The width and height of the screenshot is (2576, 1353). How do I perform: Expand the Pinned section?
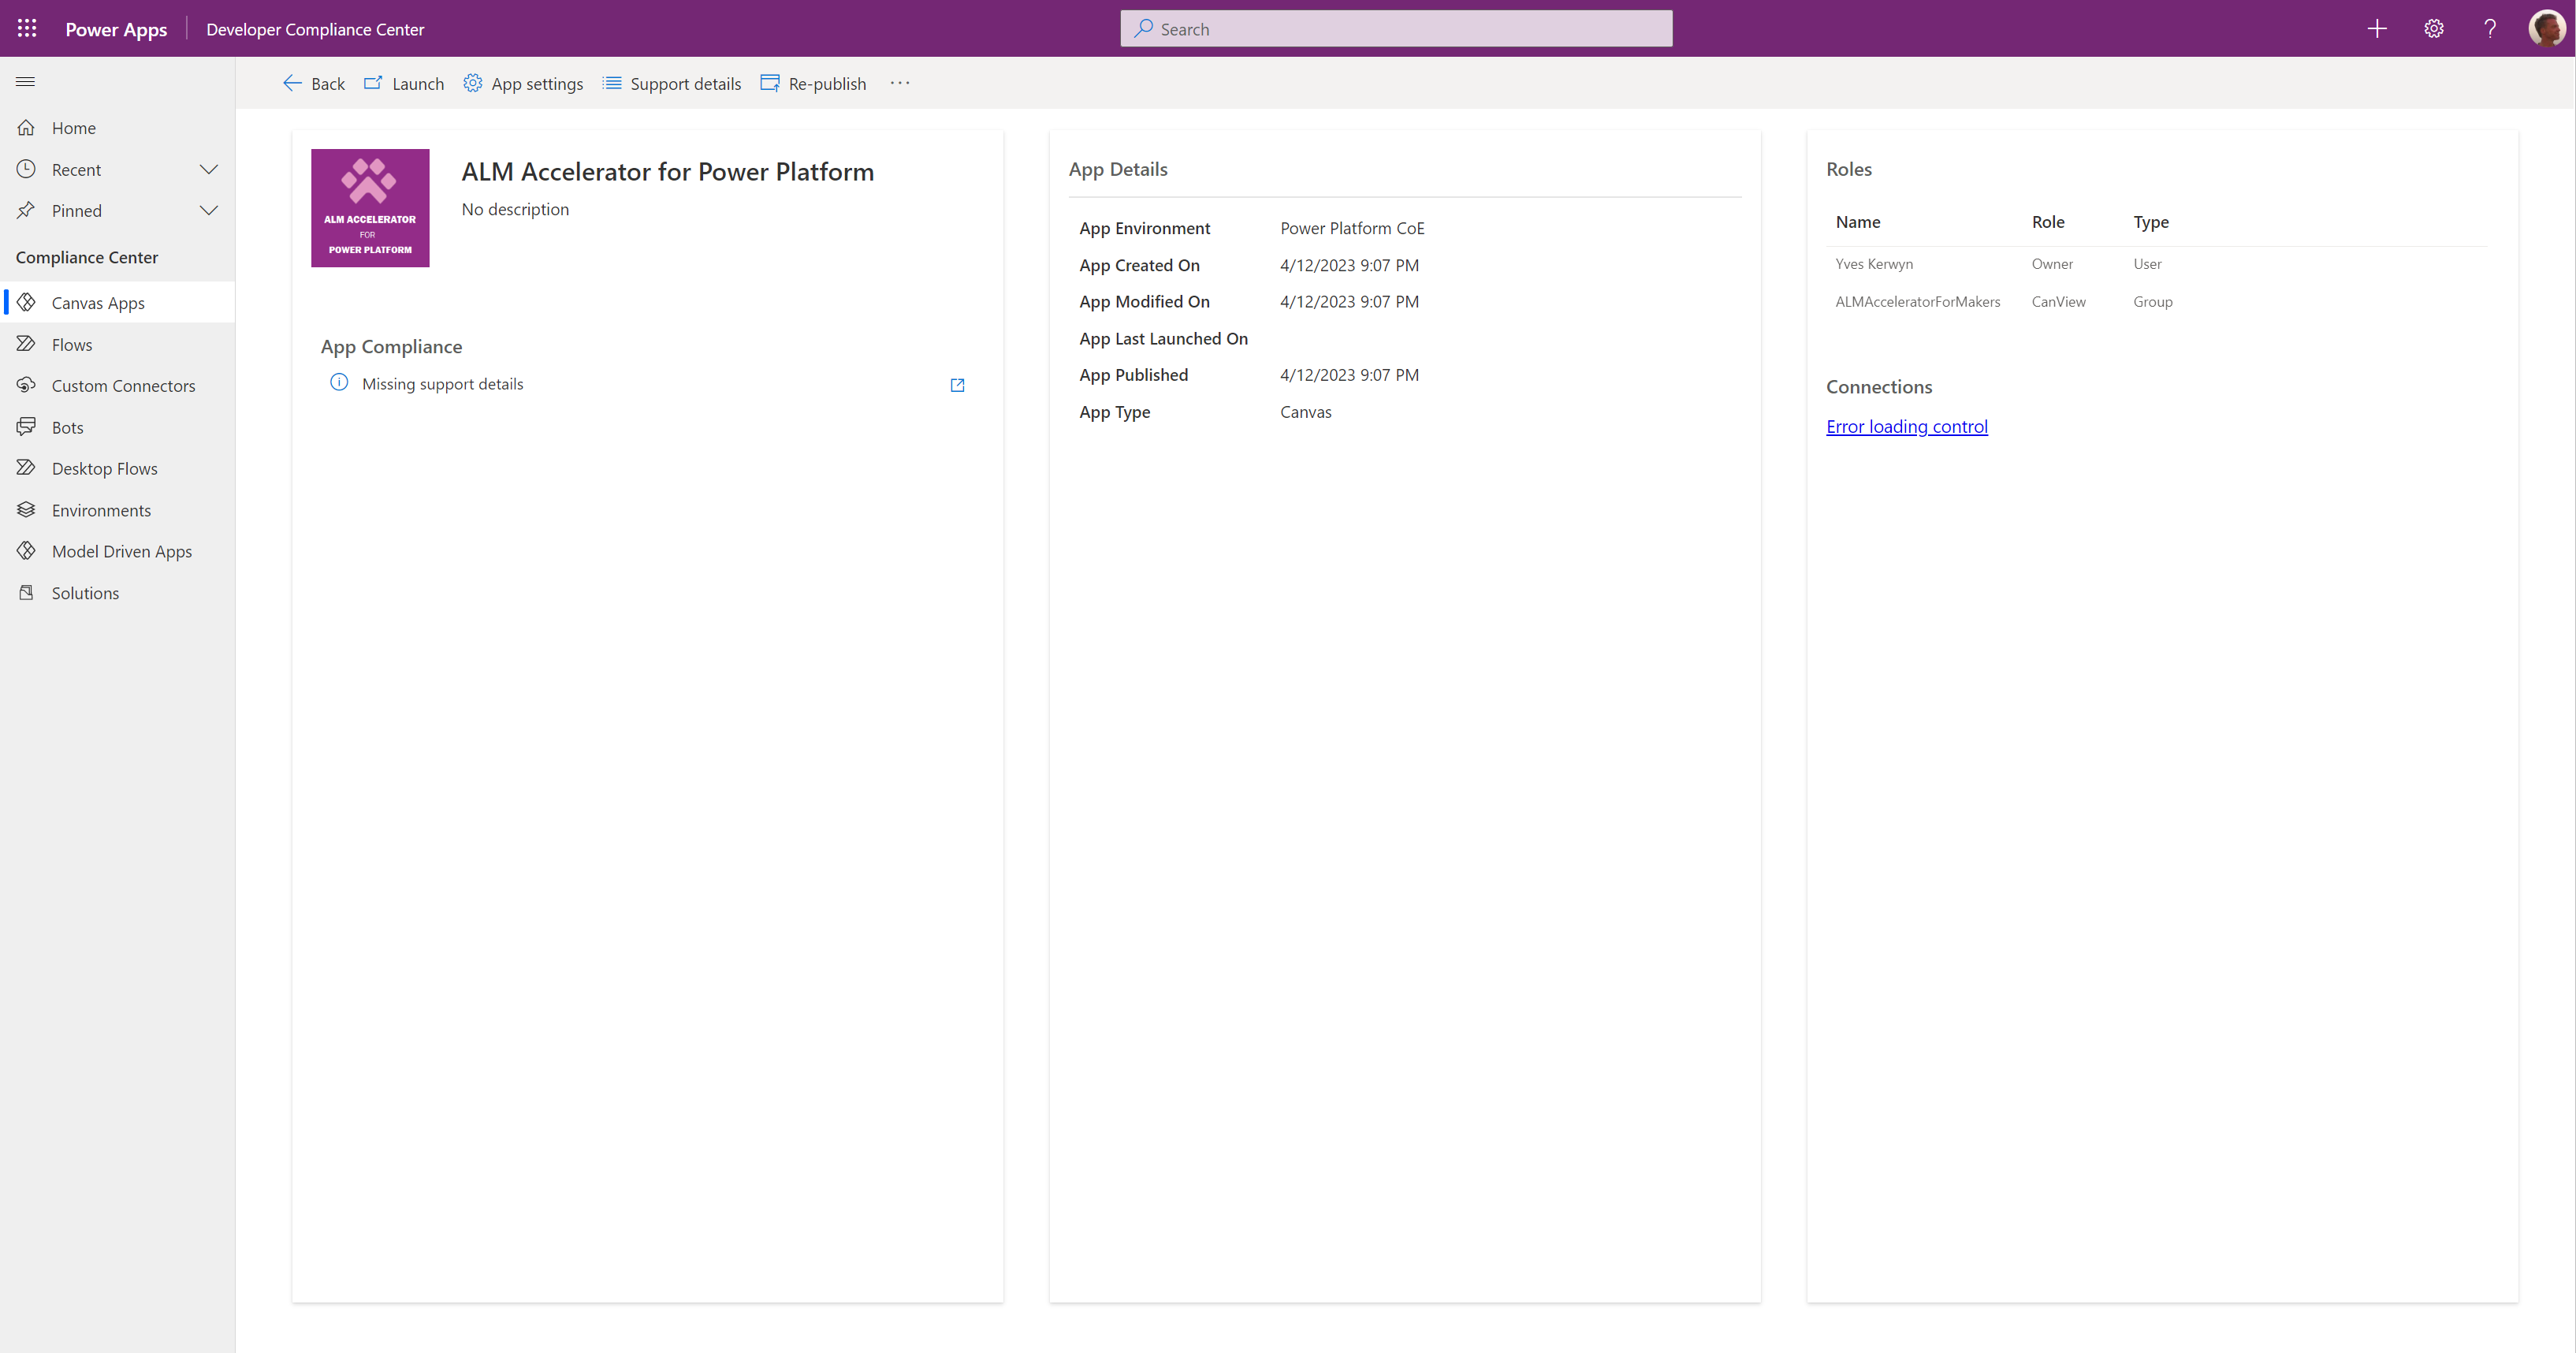pos(208,210)
